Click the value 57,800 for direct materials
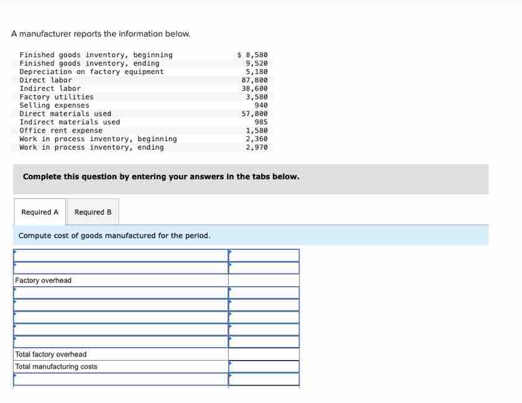 coord(255,114)
